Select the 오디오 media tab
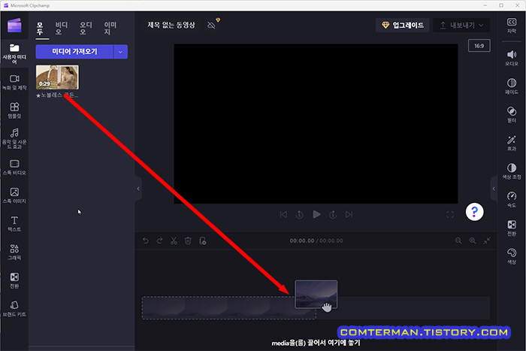 coord(86,29)
